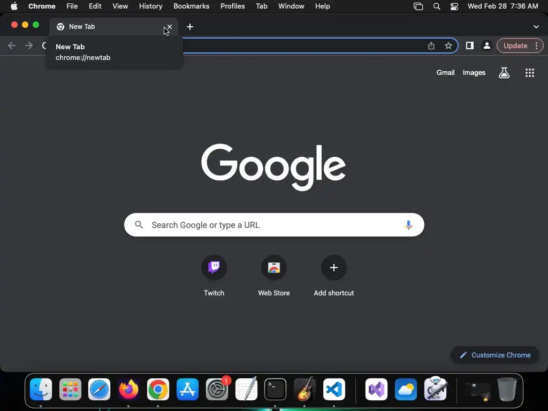Click Customize Chrome button
Screen dimensions: 548x411
pos(495,355)
